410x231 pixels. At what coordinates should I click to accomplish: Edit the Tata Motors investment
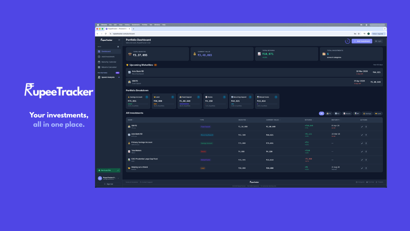coord(362,152)
